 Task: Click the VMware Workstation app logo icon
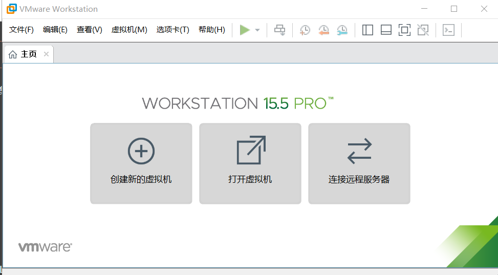[12, 9]
